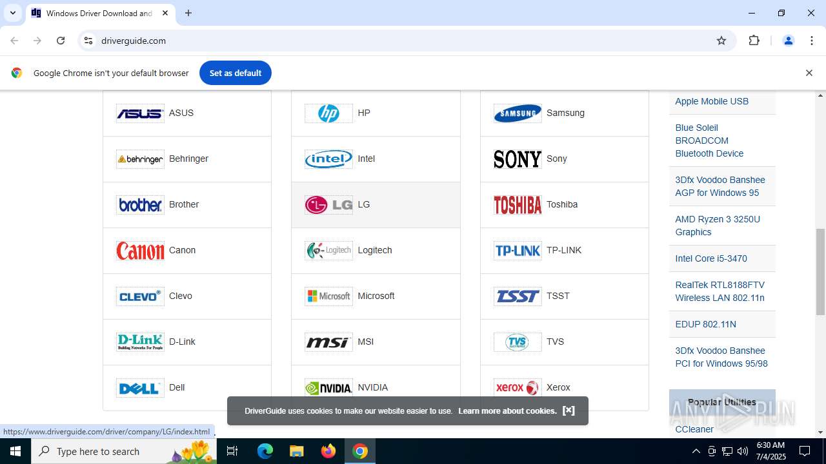This screenshot has width=826, height=464.
Task: Close the cookie notice banner
Action: (x=569, y=411)
